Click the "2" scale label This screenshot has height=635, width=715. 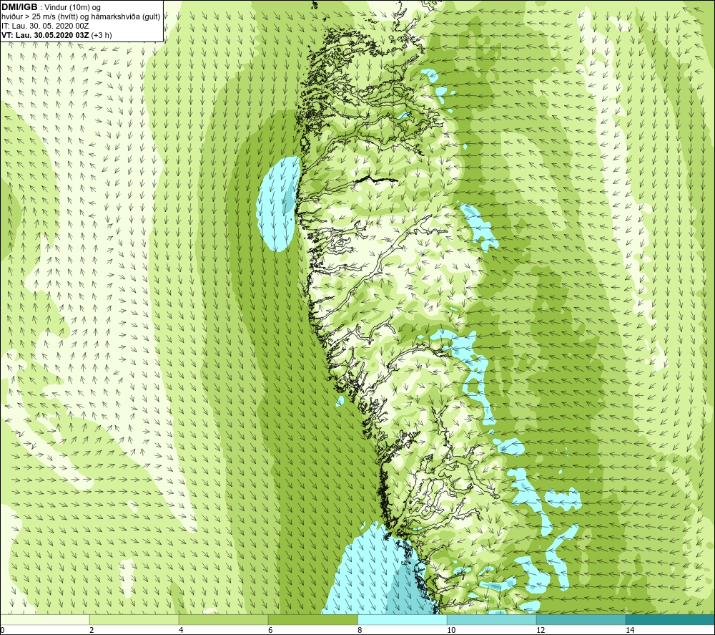[92, 630]
